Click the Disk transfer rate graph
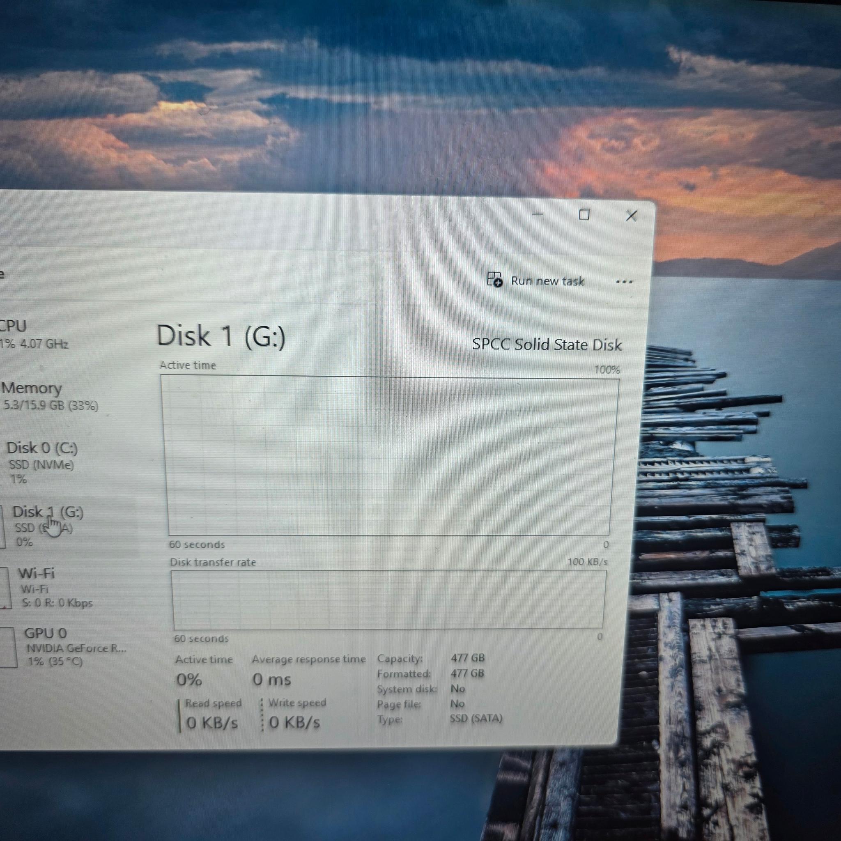The image size is (841, 841). (388, 600)
